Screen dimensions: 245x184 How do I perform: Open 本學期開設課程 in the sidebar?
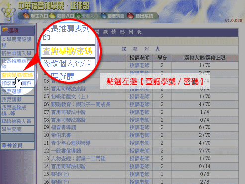17,42
